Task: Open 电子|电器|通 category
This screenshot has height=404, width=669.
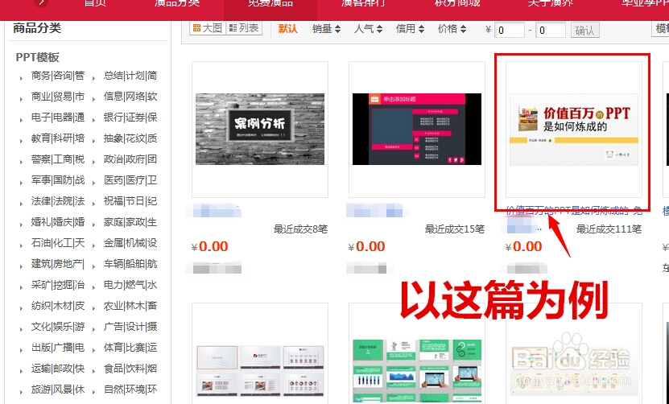Action: 58,117
